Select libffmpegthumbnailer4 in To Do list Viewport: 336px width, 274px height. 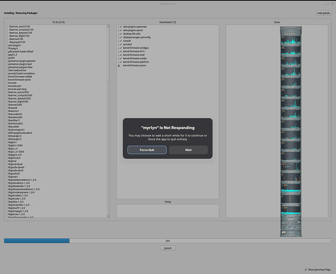(20, 133)
